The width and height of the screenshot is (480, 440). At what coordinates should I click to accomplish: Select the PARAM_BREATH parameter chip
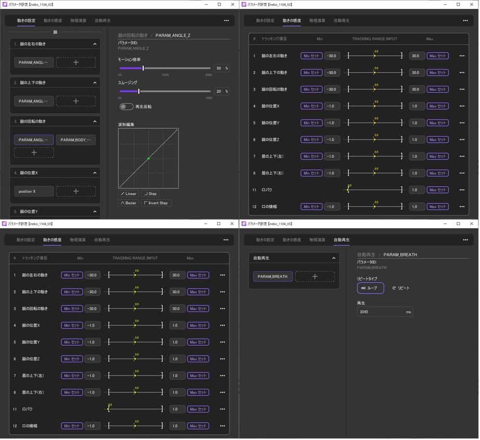pyautogui.click(x=272, y=277)
